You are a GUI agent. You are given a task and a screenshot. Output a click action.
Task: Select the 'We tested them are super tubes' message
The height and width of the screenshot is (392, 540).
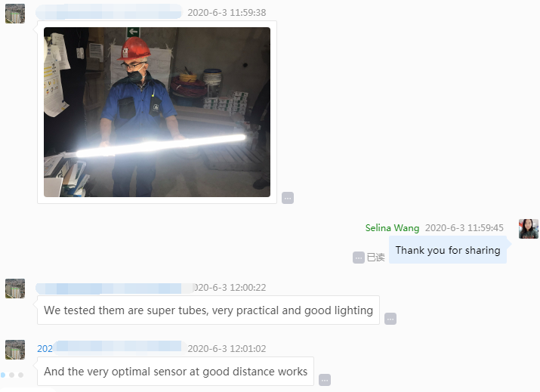208,310
